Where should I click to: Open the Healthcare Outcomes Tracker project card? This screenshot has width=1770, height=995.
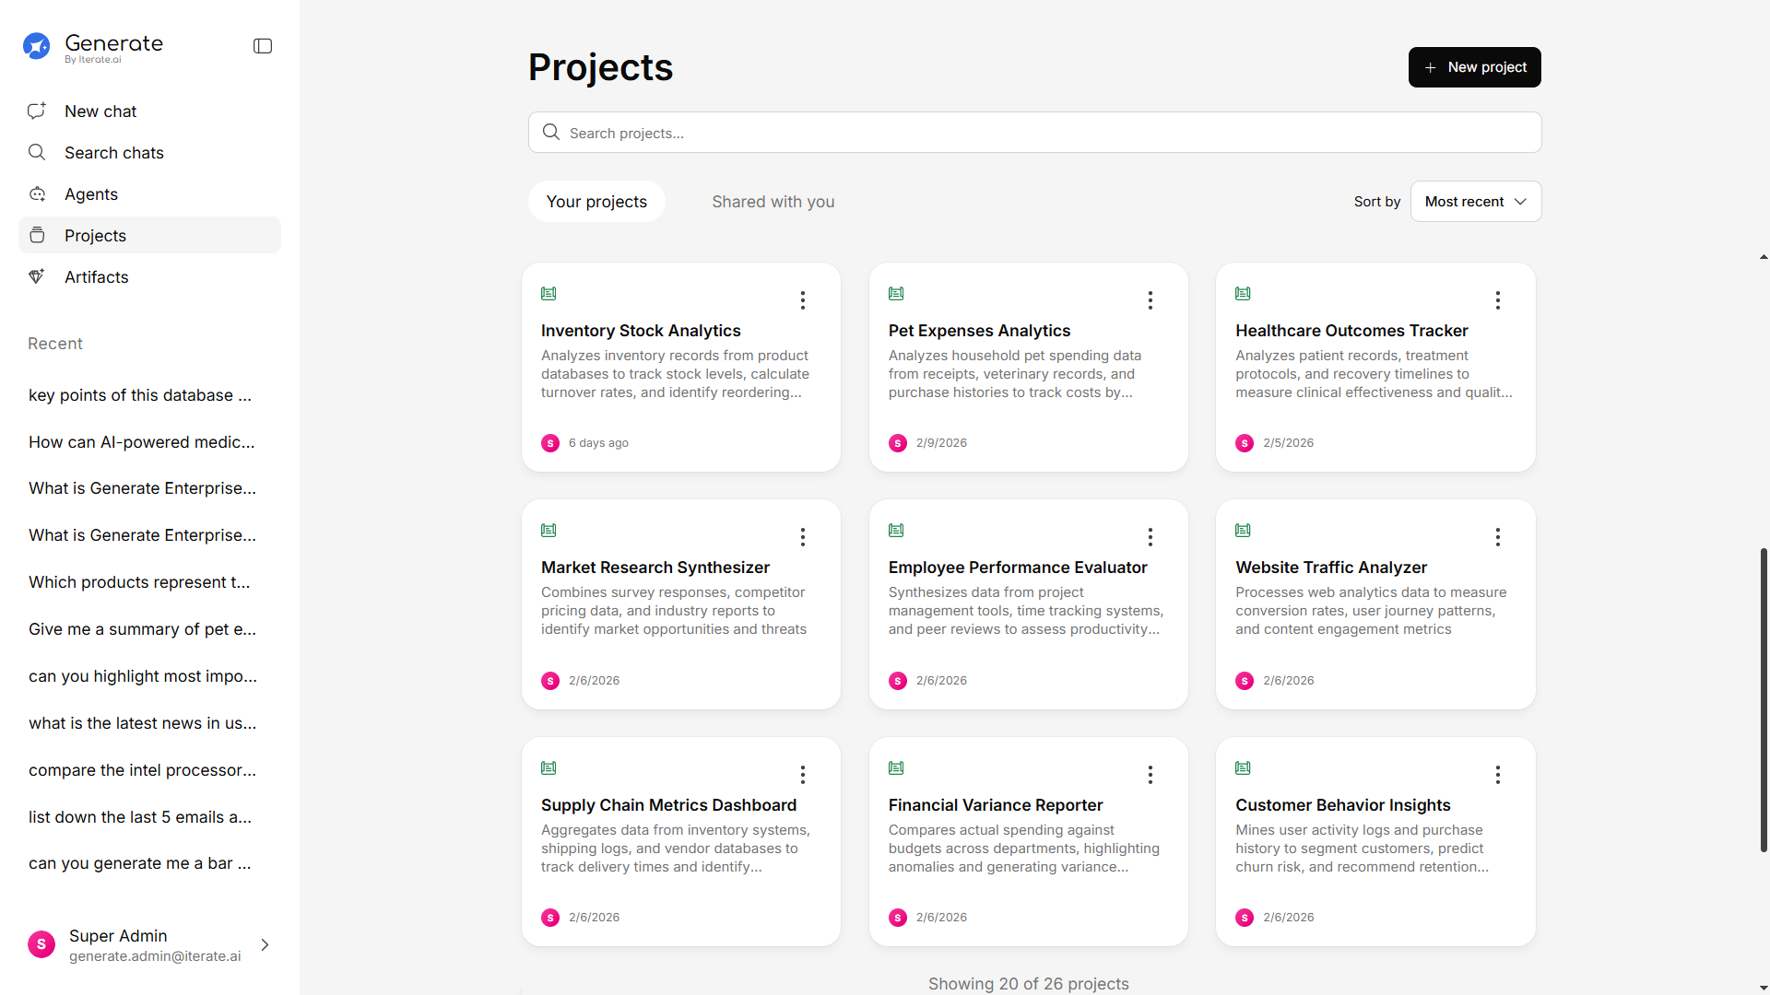tap(1351, 331)
